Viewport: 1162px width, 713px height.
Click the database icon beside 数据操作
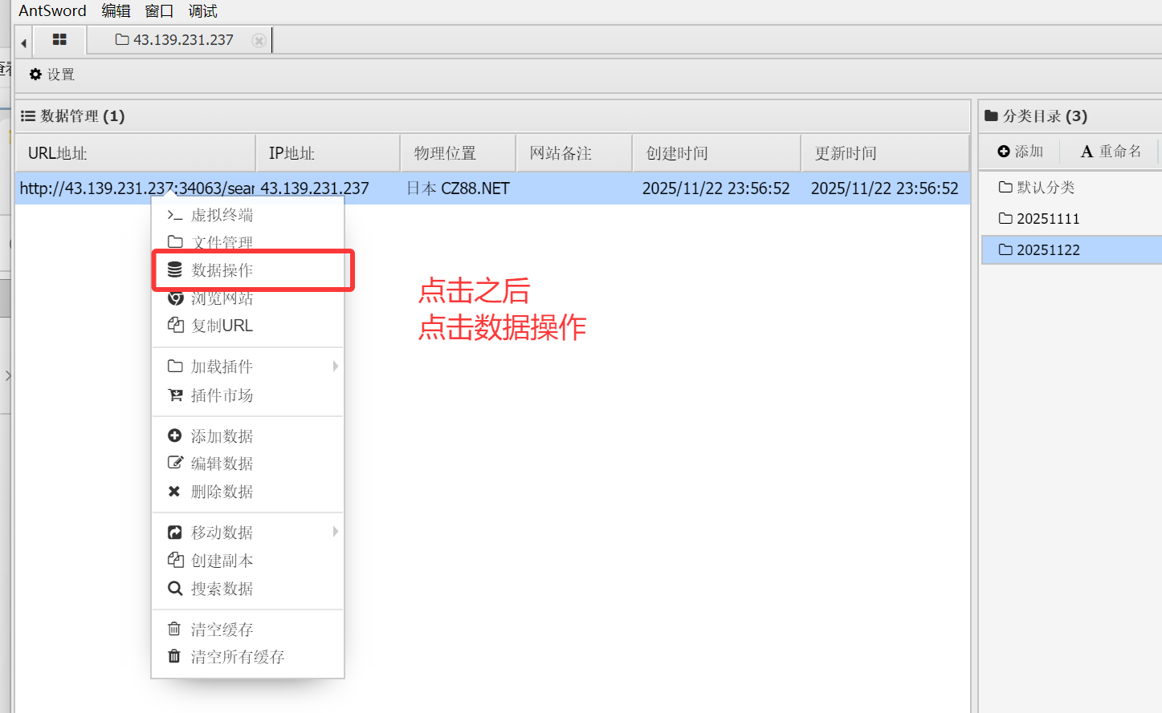click(x=174, y=269)
